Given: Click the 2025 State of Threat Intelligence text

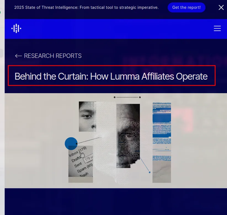Looking at the screenshot, I should tap(86, 7).
